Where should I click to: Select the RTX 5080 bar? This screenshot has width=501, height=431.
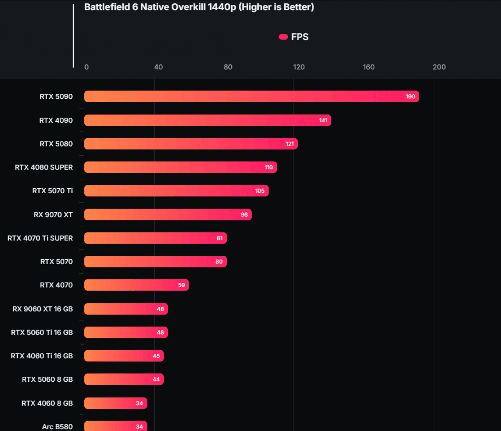click(191, 144)
